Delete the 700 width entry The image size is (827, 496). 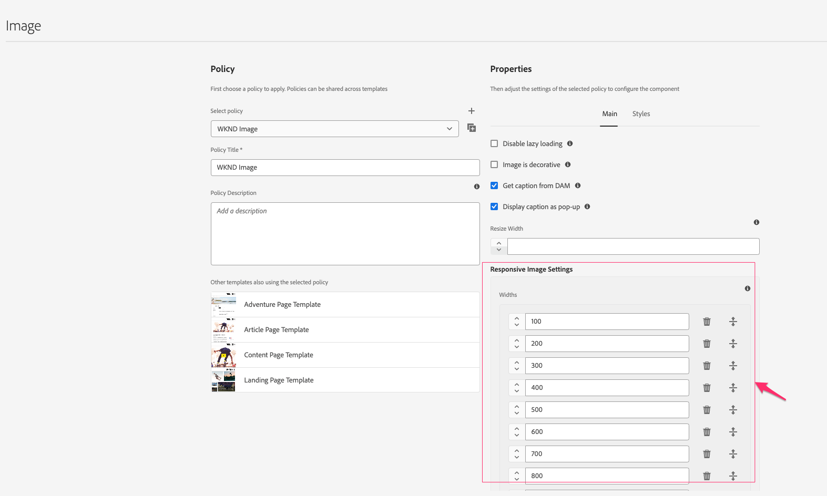pyautogui.click(x=707, y=454)
